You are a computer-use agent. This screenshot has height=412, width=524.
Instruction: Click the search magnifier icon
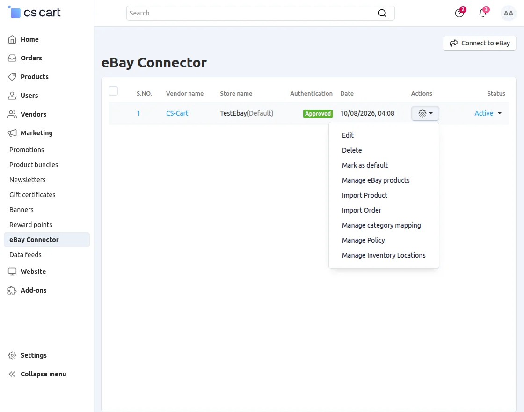382,13
